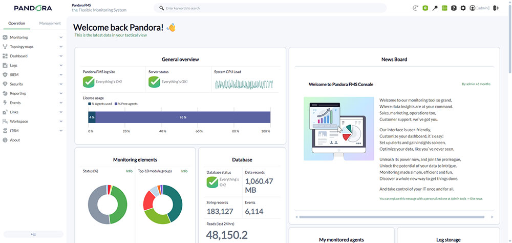The width and height of the screenshot is (512, 243).
Task: Open the green server status icon
Action: [x=444, y=8]
